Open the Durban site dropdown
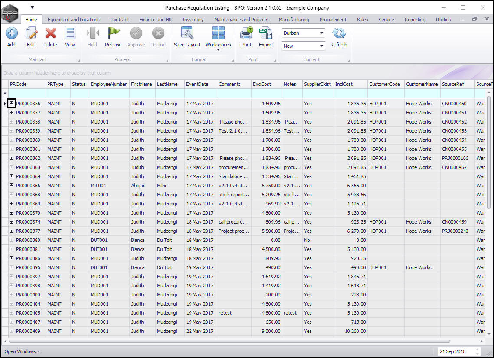 321,33
